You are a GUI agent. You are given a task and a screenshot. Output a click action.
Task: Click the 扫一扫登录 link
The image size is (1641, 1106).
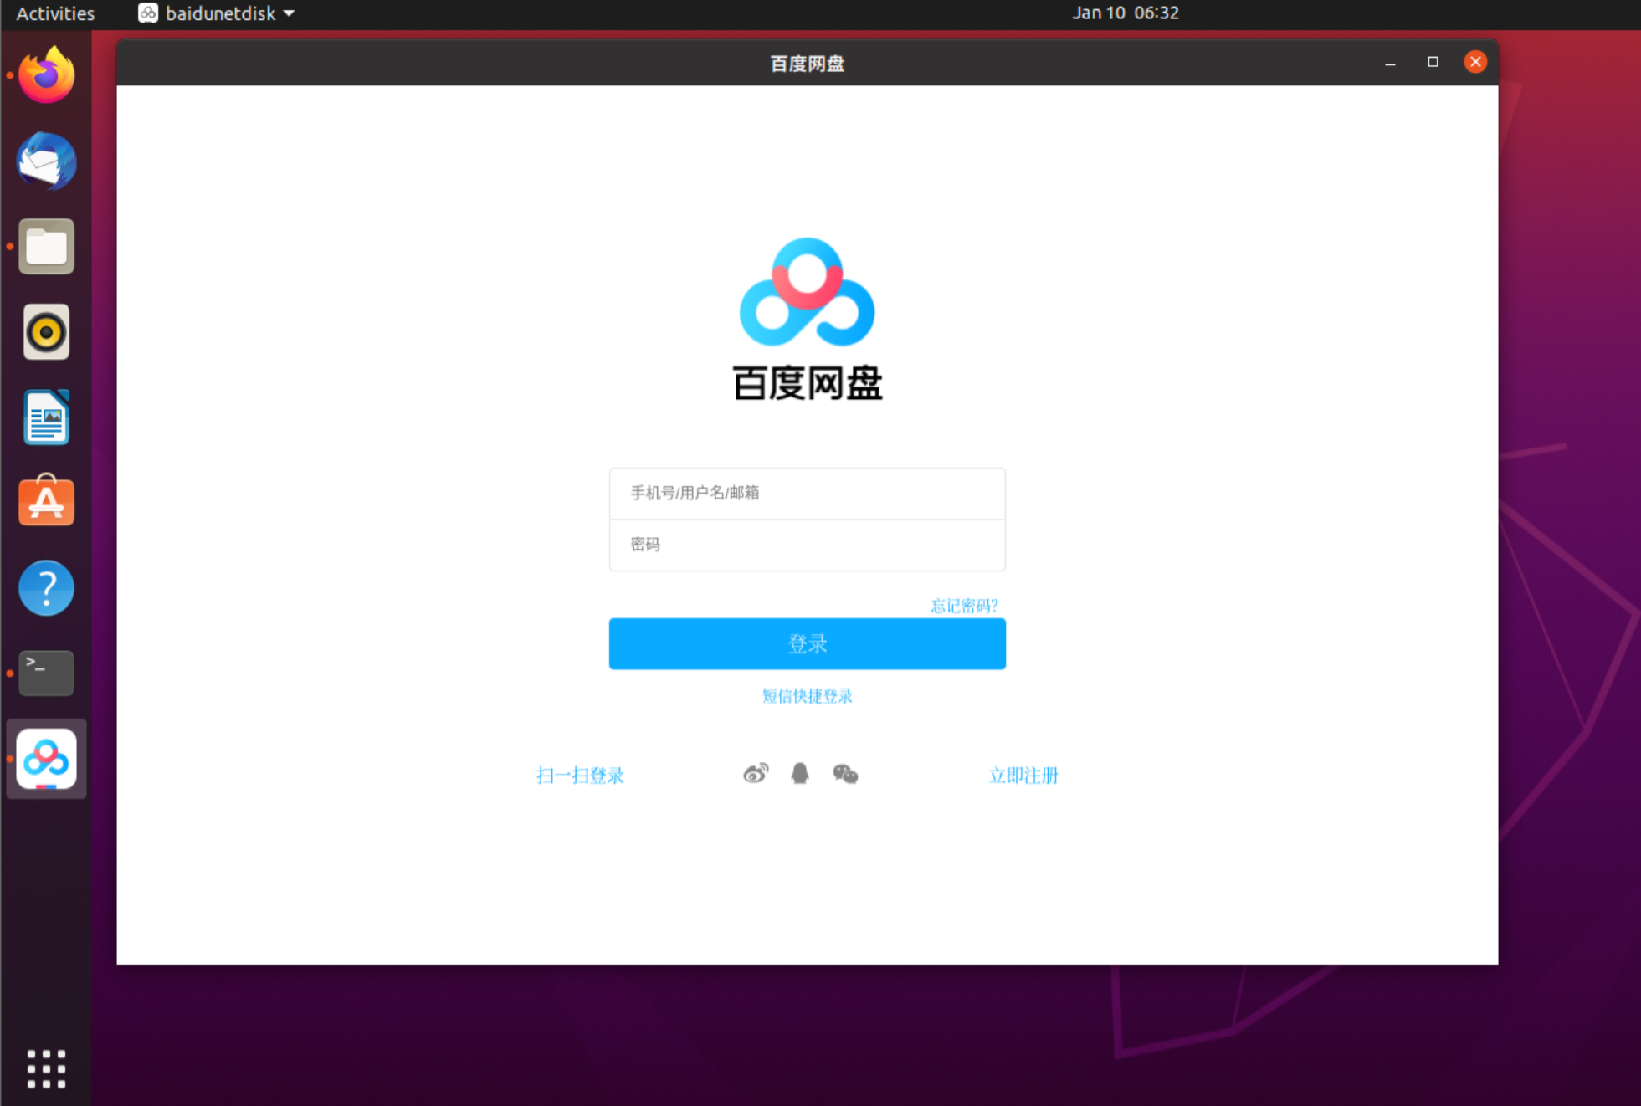pos(580,775)
